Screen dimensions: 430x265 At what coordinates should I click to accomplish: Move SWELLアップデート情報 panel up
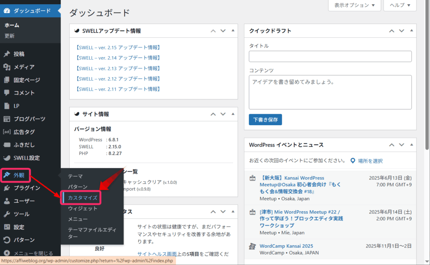click(213, 31)
